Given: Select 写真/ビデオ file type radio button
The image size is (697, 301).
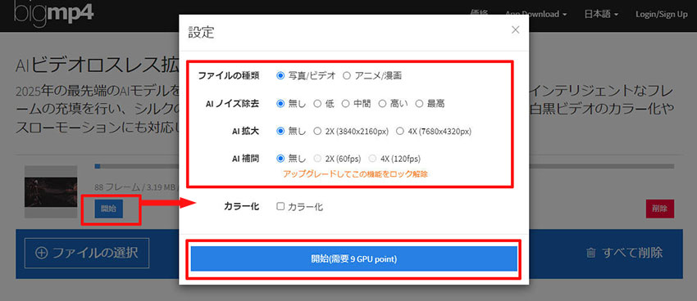Looking at the screenshot, I should [280, 76].
